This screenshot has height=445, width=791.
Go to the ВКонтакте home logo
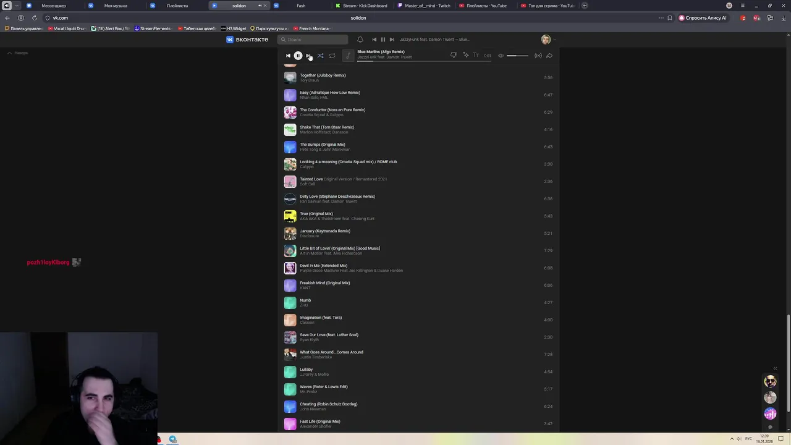pyautogui.click(x=247, y=40)
